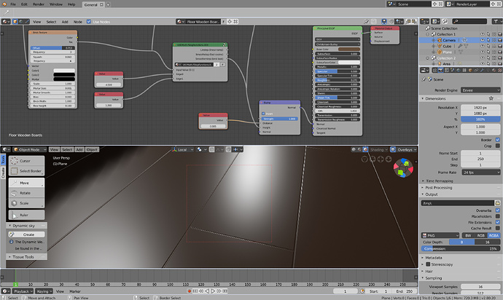The image size is (503, 300).
Task: Activate the Scale tool
Action: tap(27, 203)
